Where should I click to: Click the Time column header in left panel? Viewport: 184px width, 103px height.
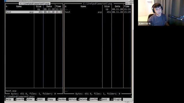pyautogui.click(x=58, y=6)
